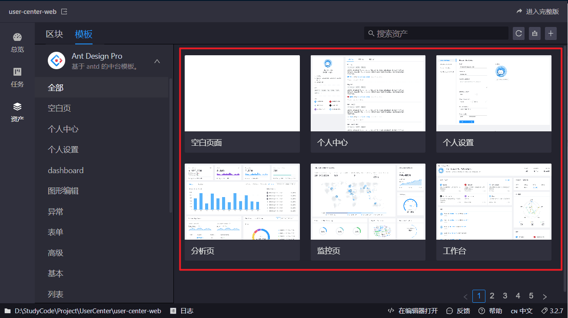
Task: Open the 分析页 template thumbnail
Action: (242, 201)
